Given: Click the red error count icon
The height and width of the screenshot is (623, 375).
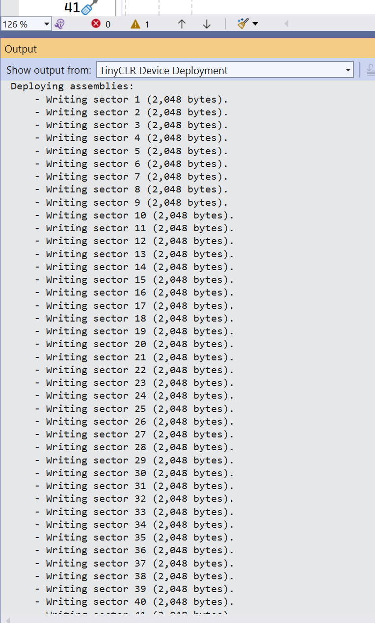Looking at the screenshot, I should (x=96, y=24).
